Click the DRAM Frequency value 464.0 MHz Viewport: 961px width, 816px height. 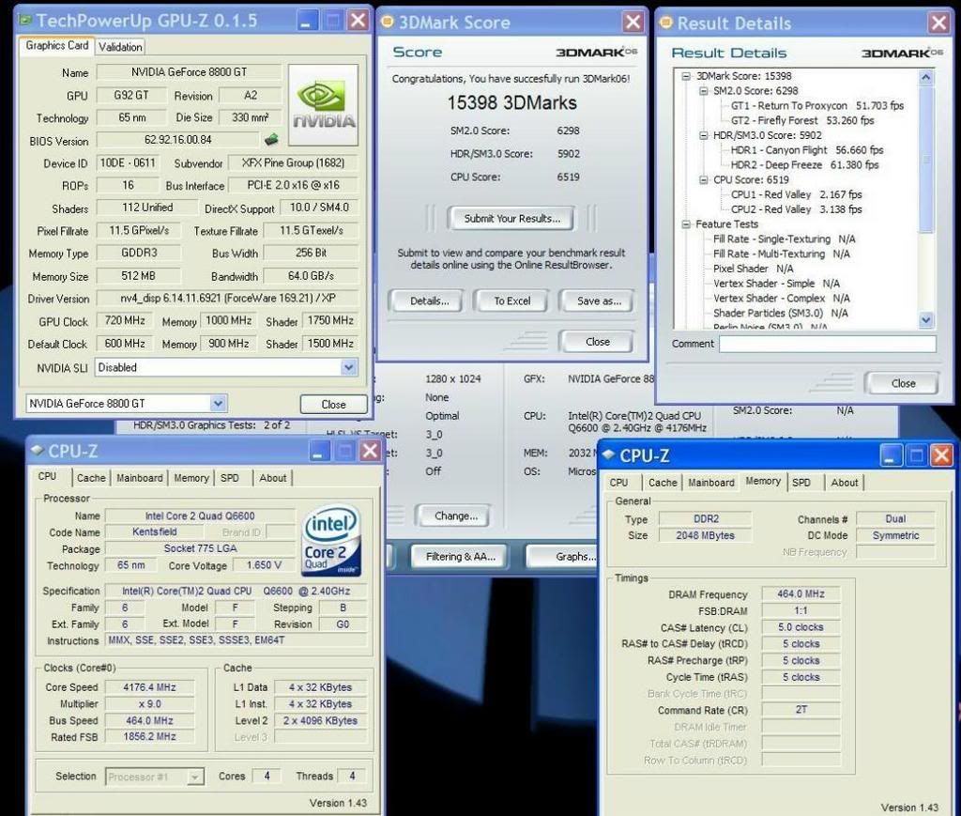click(801, 594)
